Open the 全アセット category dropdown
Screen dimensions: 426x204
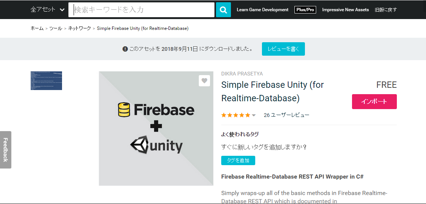click(47, 10)
